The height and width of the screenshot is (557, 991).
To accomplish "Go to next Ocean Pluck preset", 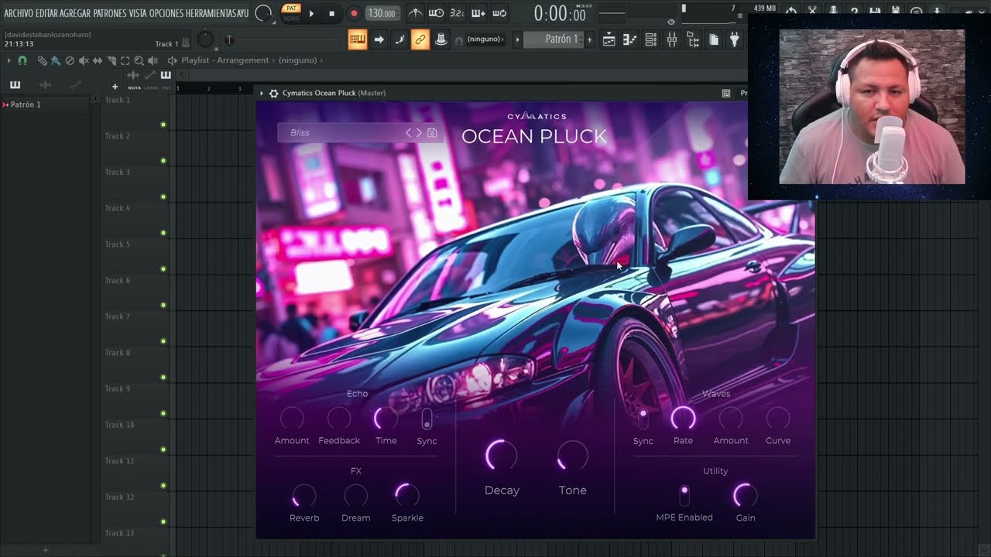I will pos(419,133).
